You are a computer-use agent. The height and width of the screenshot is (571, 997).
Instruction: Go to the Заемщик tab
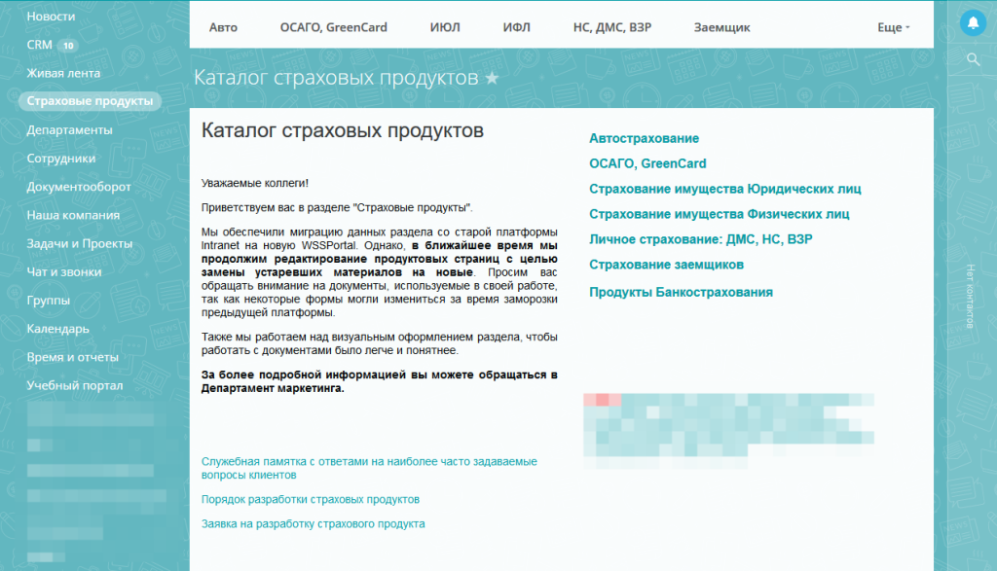point(721,27)
